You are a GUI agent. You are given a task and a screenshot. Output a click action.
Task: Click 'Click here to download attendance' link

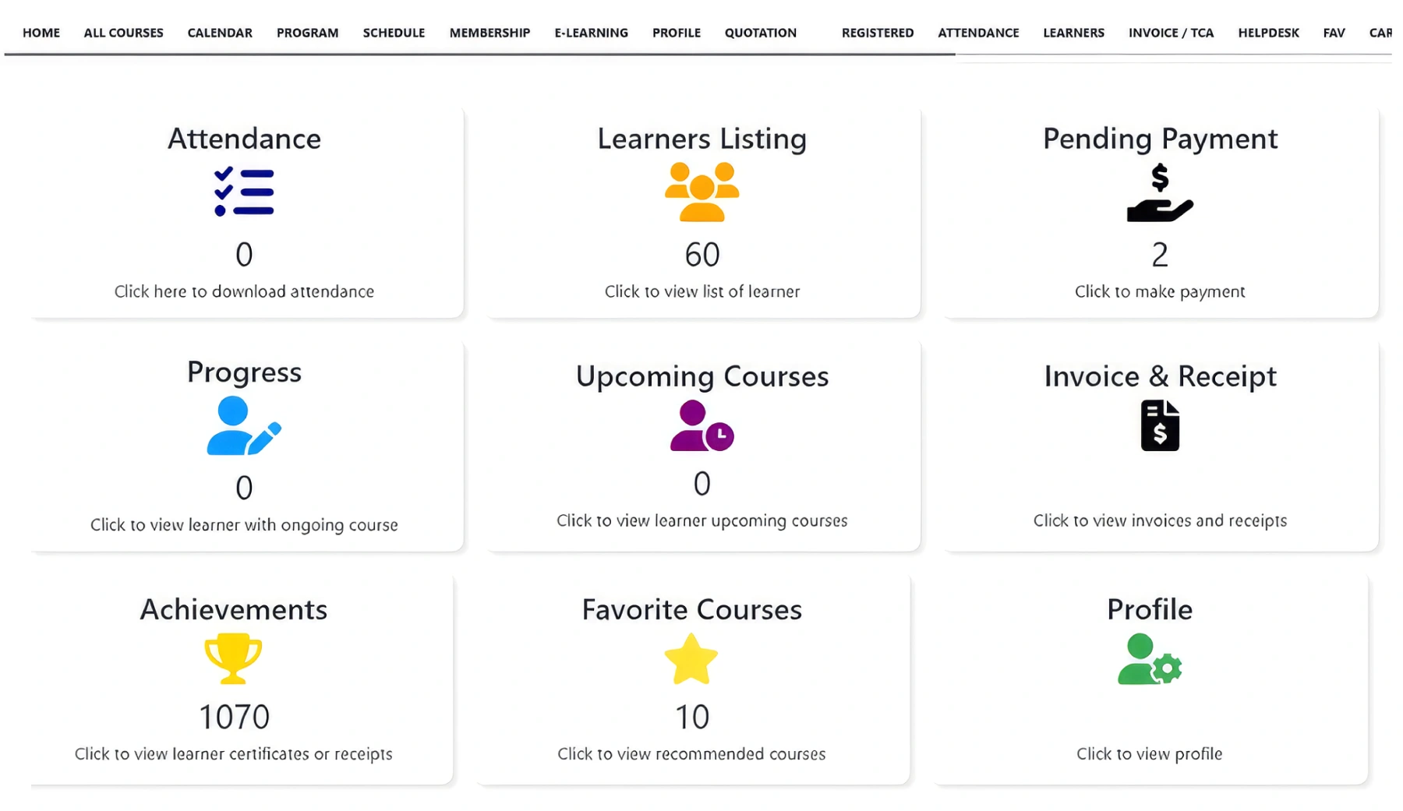coord(244,291)
